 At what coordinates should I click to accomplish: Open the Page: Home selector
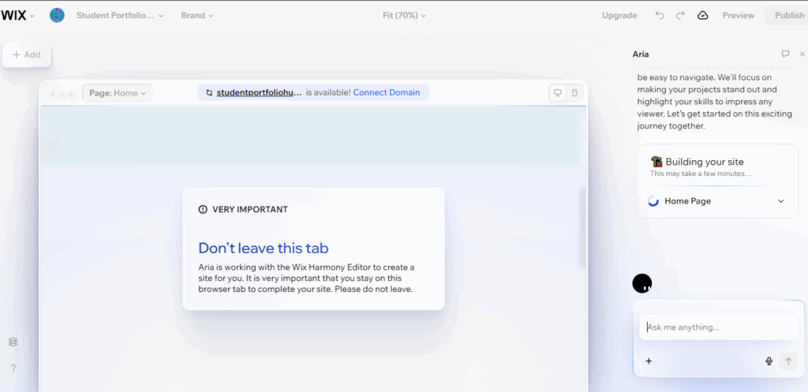tap(118, 93)
